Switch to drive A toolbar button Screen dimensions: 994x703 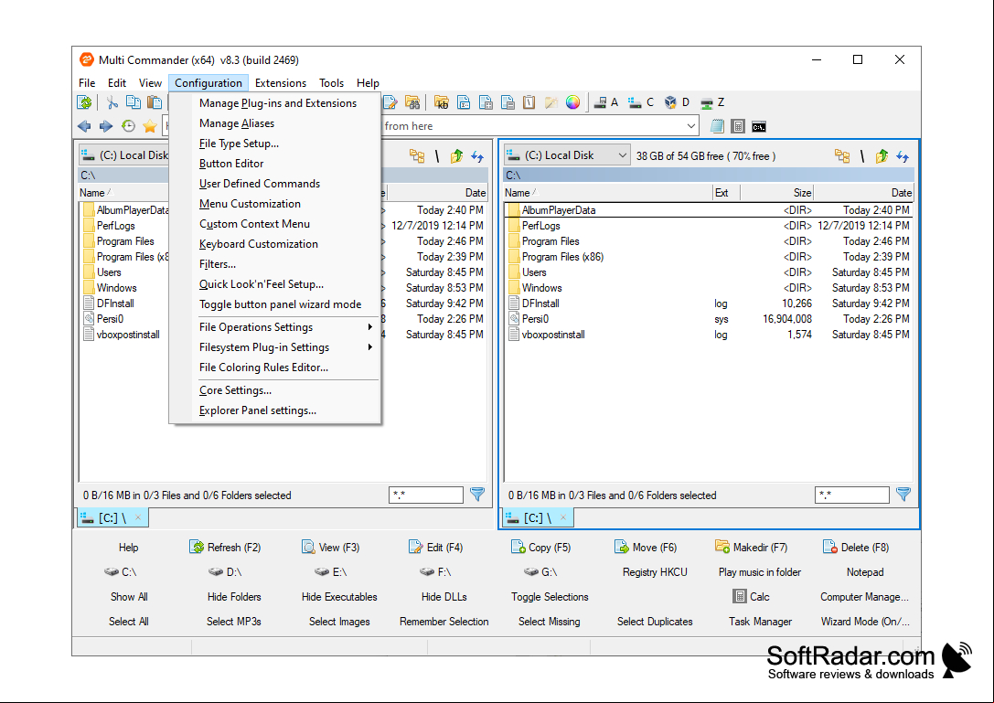point(606,102)
